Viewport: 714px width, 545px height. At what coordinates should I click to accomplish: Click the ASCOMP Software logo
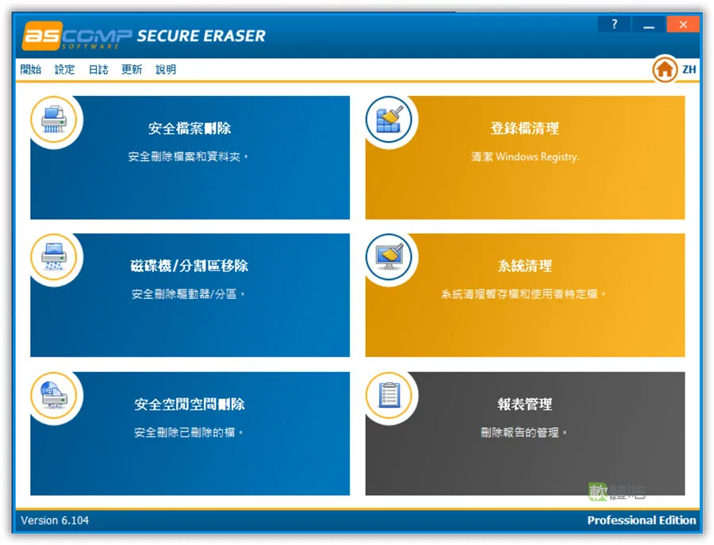[x=78, y=36]
